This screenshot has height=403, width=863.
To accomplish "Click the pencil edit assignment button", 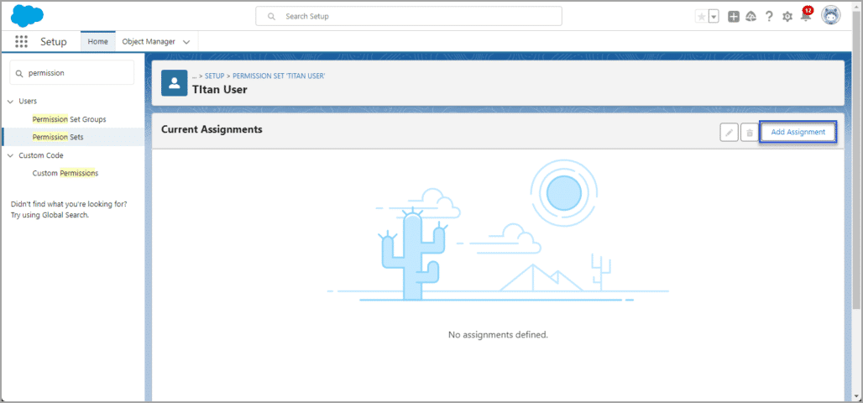I will click(x=730, y=133).
